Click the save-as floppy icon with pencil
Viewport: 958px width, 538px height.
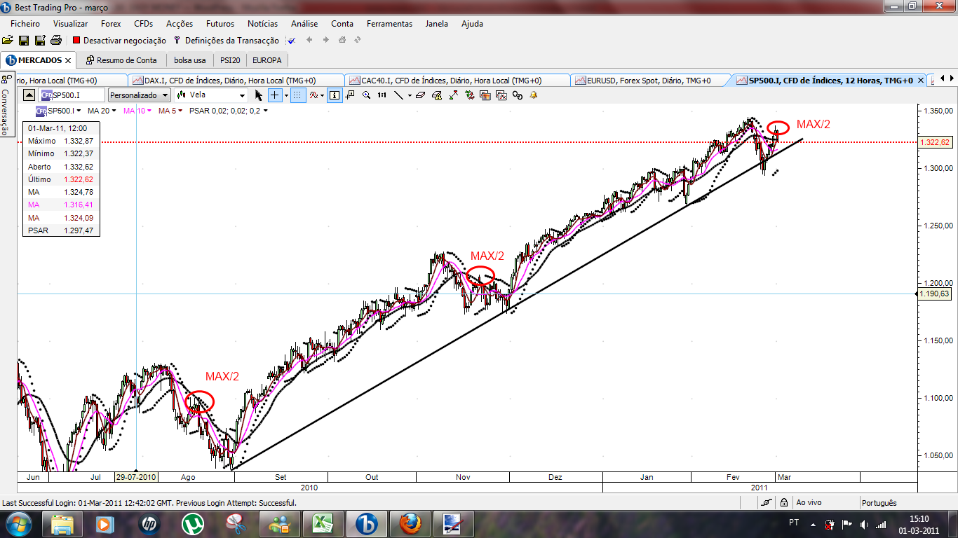pyautogui.click(x=40, y=41)
